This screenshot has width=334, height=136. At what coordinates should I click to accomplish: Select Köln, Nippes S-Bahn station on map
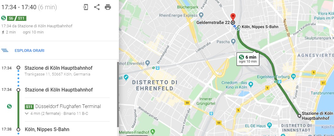(239, 27)
